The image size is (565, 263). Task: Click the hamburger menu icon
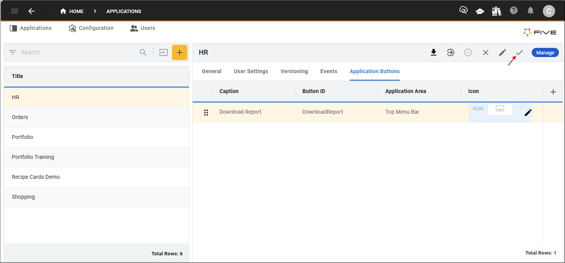coord(15,11)
